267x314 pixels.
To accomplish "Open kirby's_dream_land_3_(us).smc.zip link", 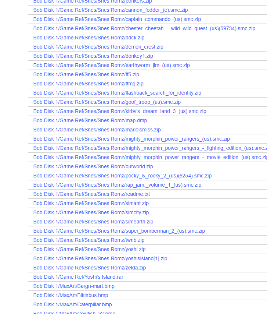I will (120, 111).
